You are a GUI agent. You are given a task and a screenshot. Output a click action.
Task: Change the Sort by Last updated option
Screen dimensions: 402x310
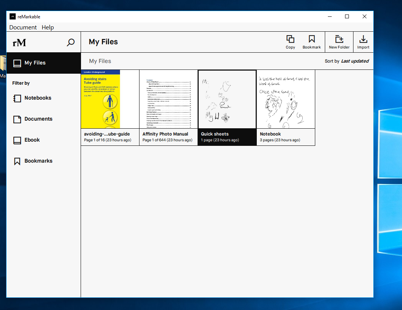tap(355, 61)
